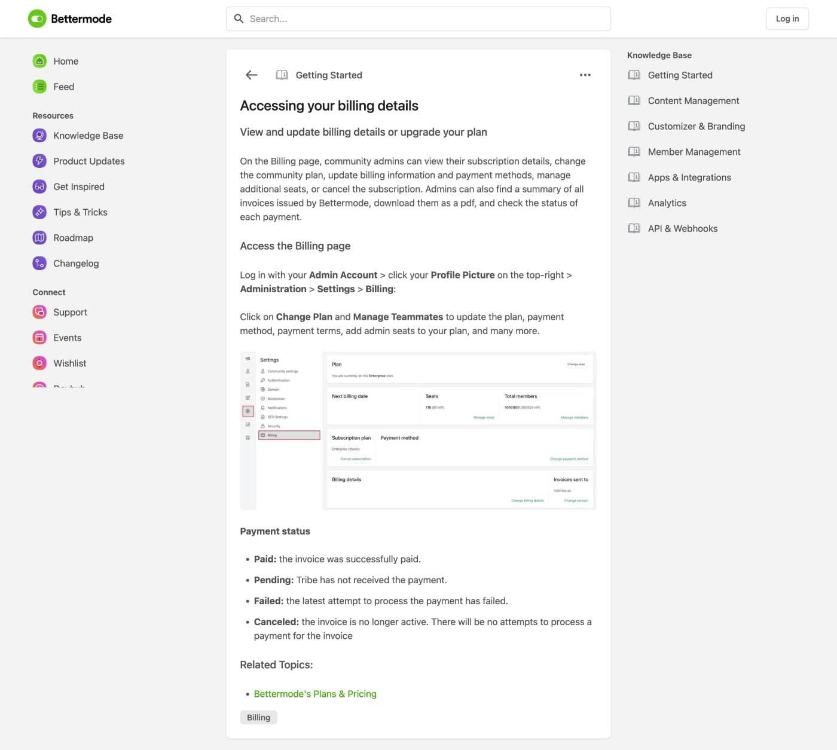This screenshot has width=837, height=750.
Task: Open Events under Connect
Action: [68, 338]
